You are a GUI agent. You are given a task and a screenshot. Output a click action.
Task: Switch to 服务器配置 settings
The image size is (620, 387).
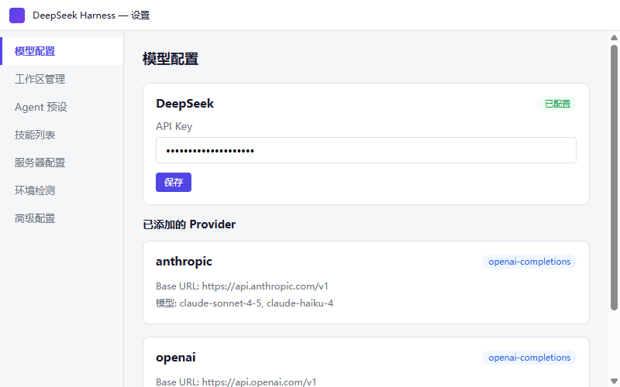tap(62, 163)
